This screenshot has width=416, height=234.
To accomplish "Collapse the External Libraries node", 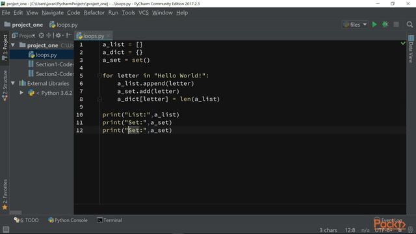I will [x=13, y=83].
